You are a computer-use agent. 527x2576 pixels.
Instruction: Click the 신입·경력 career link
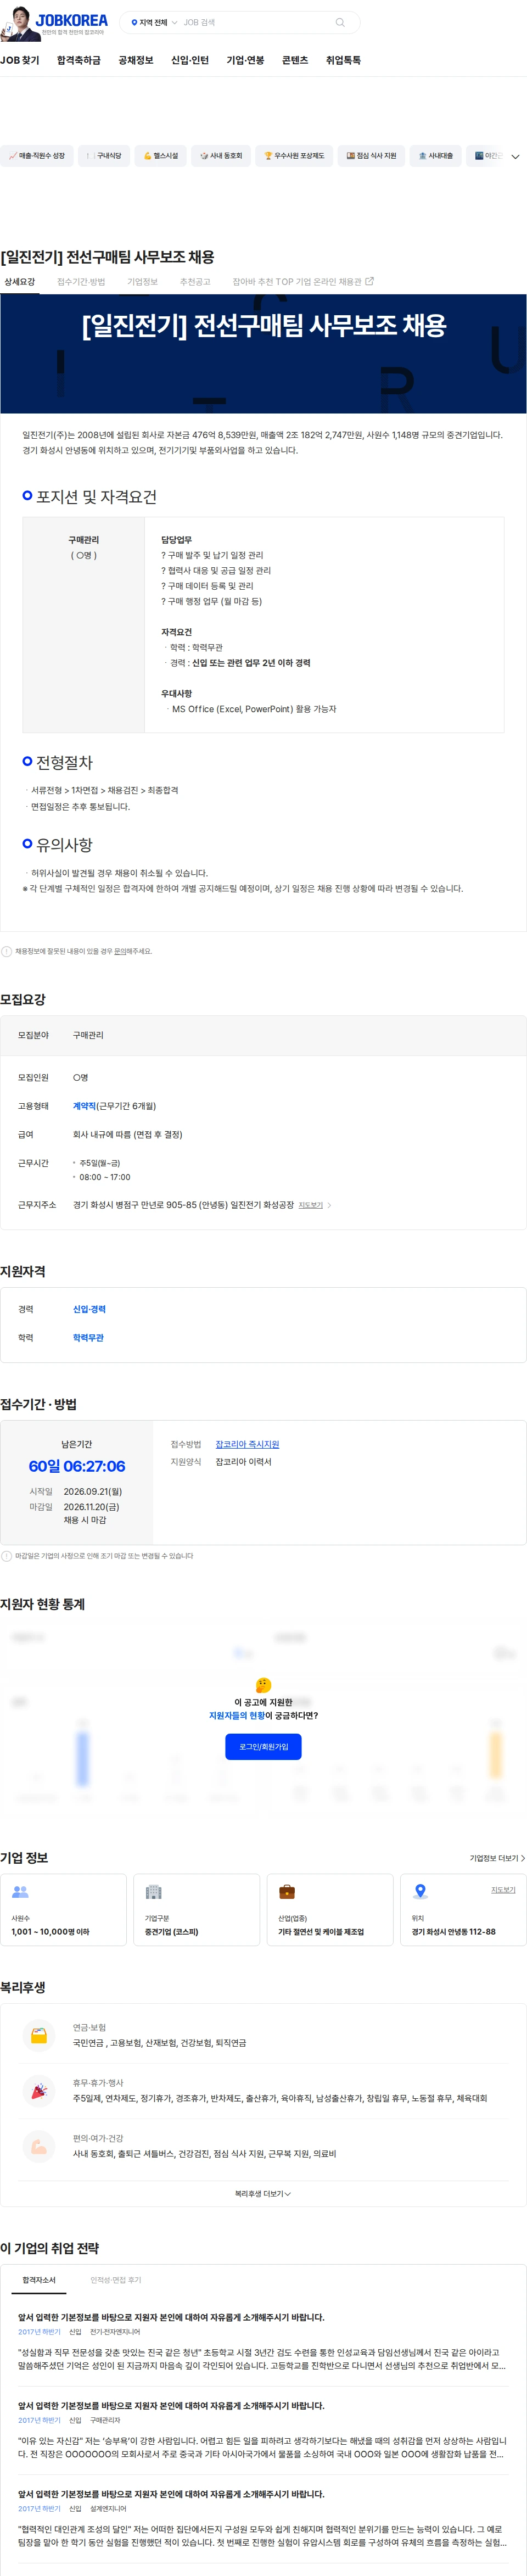pos(89,1309)
